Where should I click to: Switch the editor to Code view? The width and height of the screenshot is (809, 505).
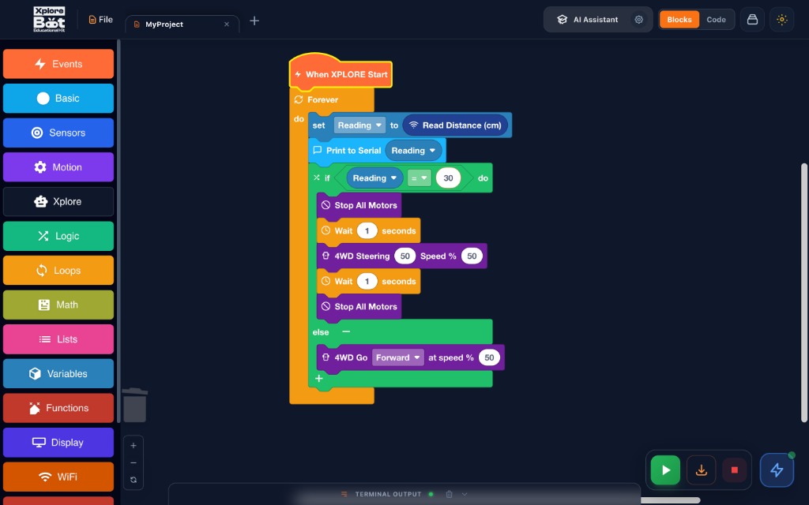pos(716,19)
